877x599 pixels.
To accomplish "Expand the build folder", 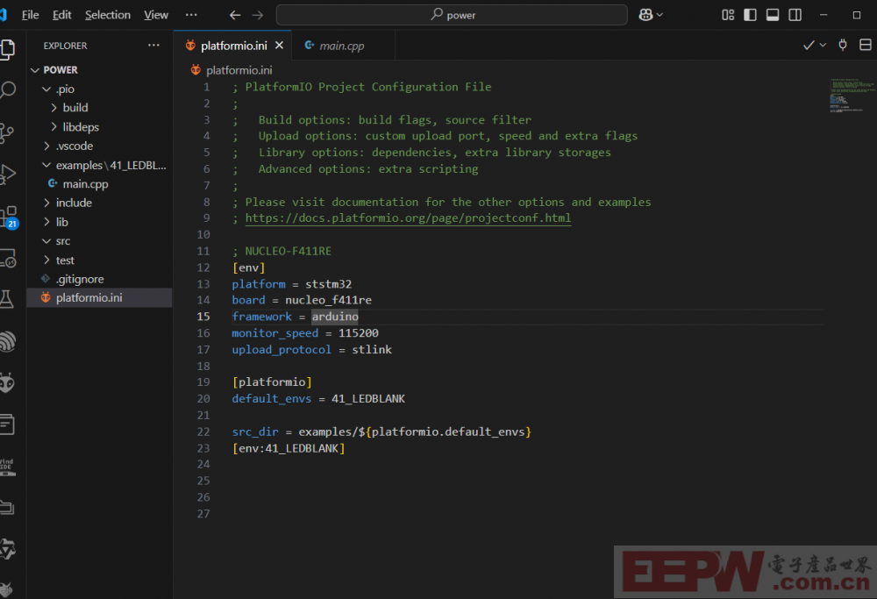I will coord(100,107).
